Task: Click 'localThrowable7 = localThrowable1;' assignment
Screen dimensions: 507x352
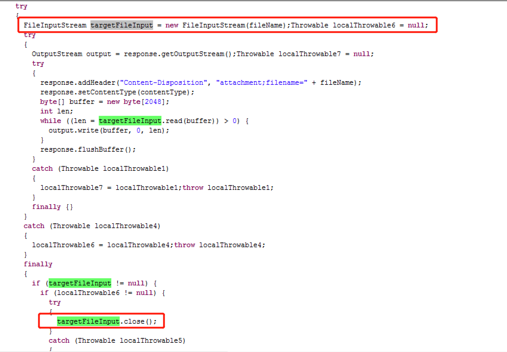Action: click(x=111, y=188)
